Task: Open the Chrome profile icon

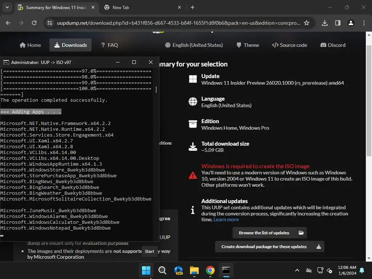Action: click(351, 23)
